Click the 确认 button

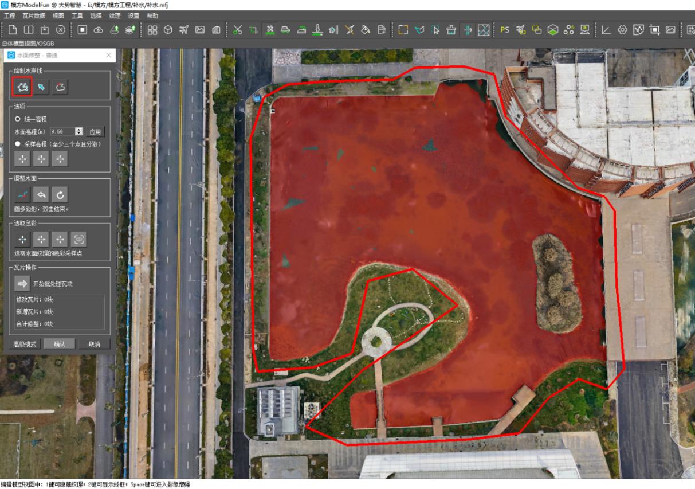(x=60, y=344)
